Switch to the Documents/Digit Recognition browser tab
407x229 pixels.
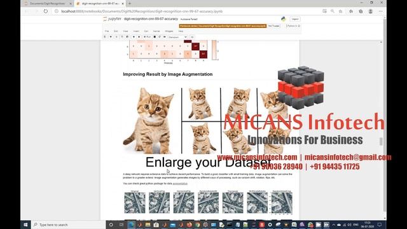click(47, 4)
